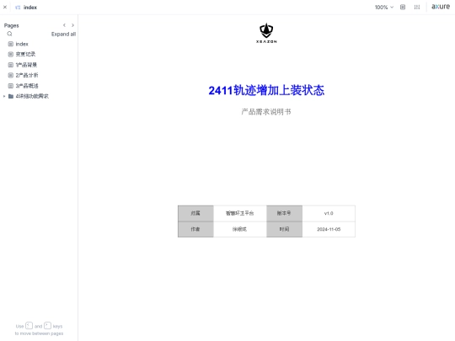Select the index page in tree
This screenshot has width=455, height=341.
tap(22, 44)
